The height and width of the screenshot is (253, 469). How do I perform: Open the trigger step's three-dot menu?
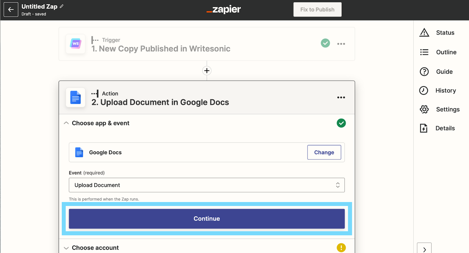click(x=341, y=44)
